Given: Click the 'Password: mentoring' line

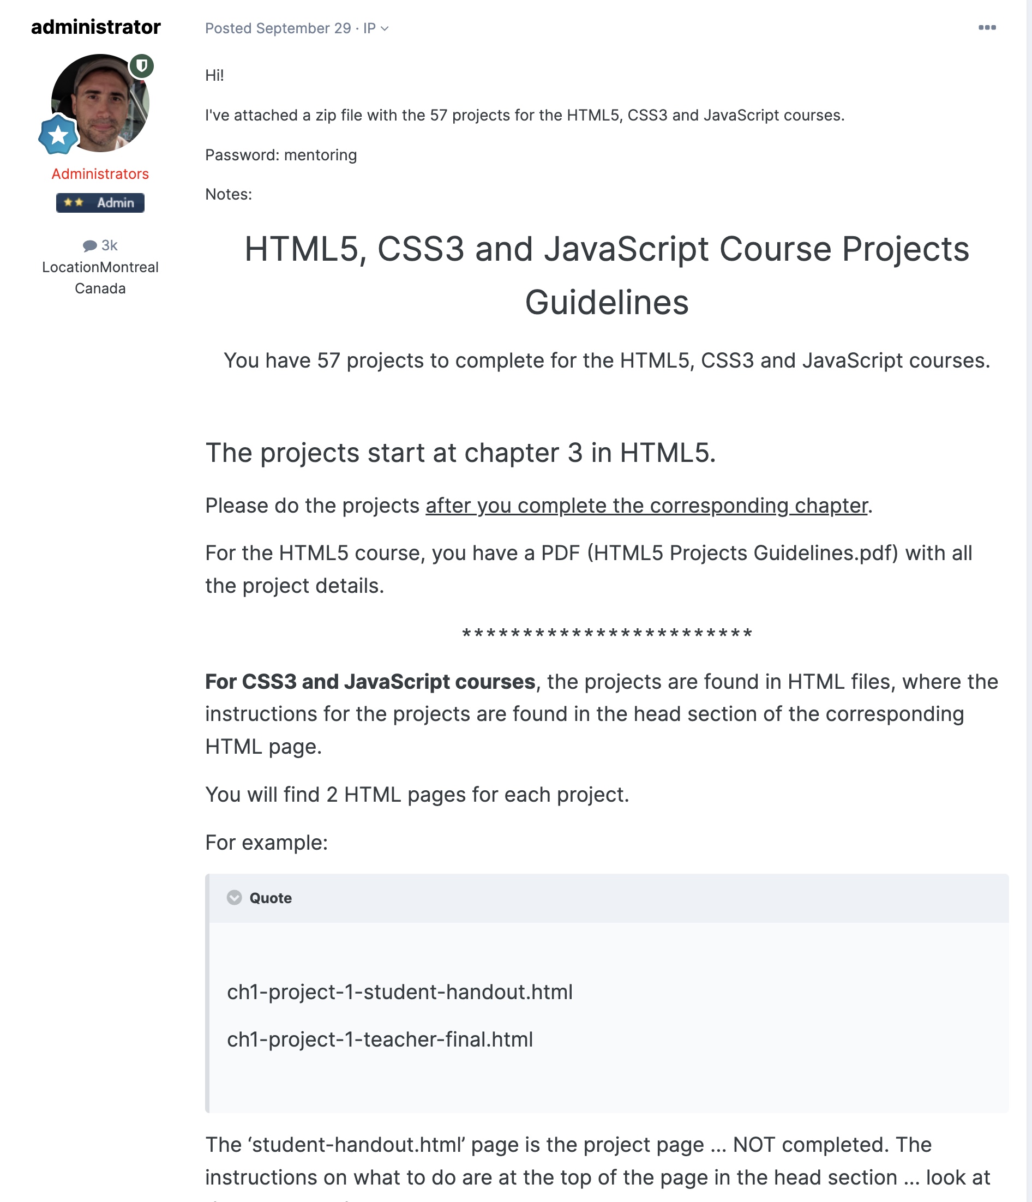Looking at the screenshot, I should coord(281,155).
